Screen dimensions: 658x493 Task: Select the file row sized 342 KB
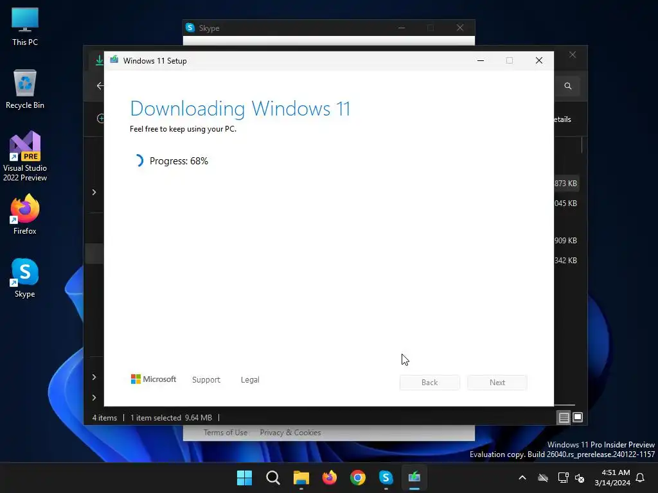pyautogui.click(x=567, y=261)
